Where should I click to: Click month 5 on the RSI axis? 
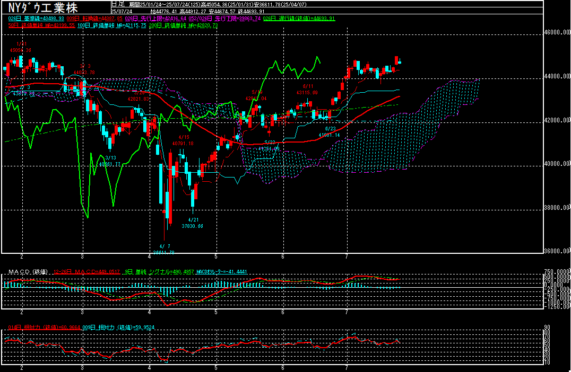point(217,368)
